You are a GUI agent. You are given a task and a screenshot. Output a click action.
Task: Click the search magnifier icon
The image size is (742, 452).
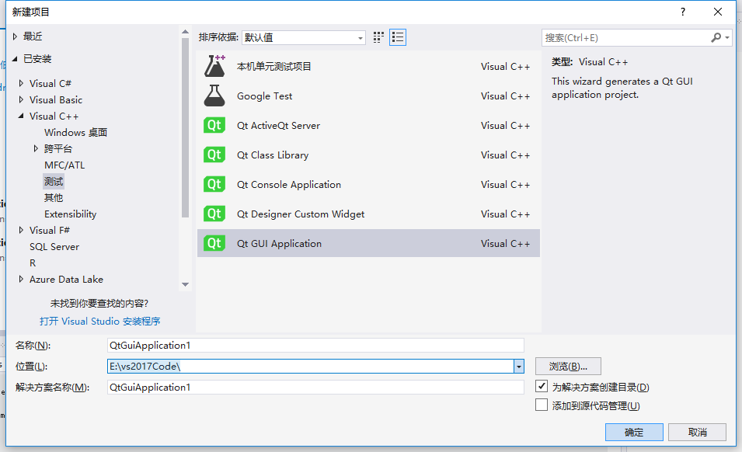coord(716,37)
